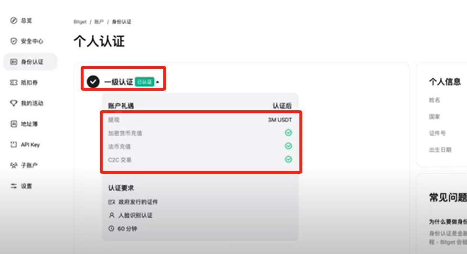
Task: Click the black checkmark beside 一级认证
Action: [93, 81]
